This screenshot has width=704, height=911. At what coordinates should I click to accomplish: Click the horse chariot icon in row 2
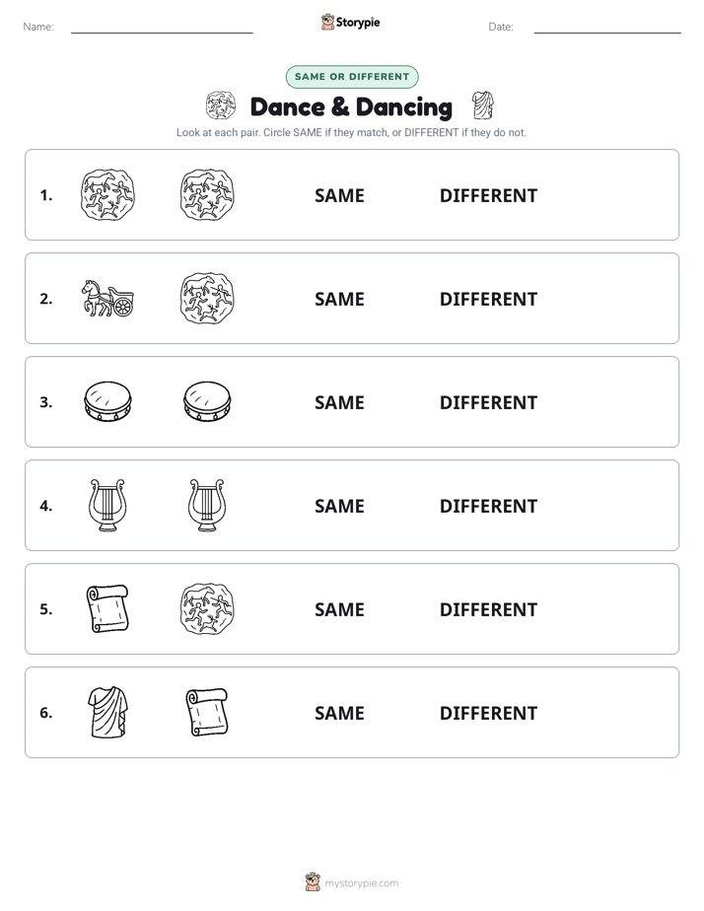coord(107,299)
